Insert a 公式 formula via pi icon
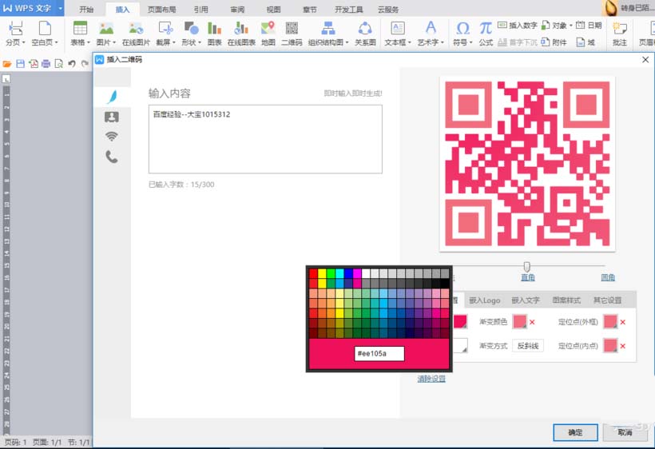This screenshot has height=449, width=655. tap(486, 34)
